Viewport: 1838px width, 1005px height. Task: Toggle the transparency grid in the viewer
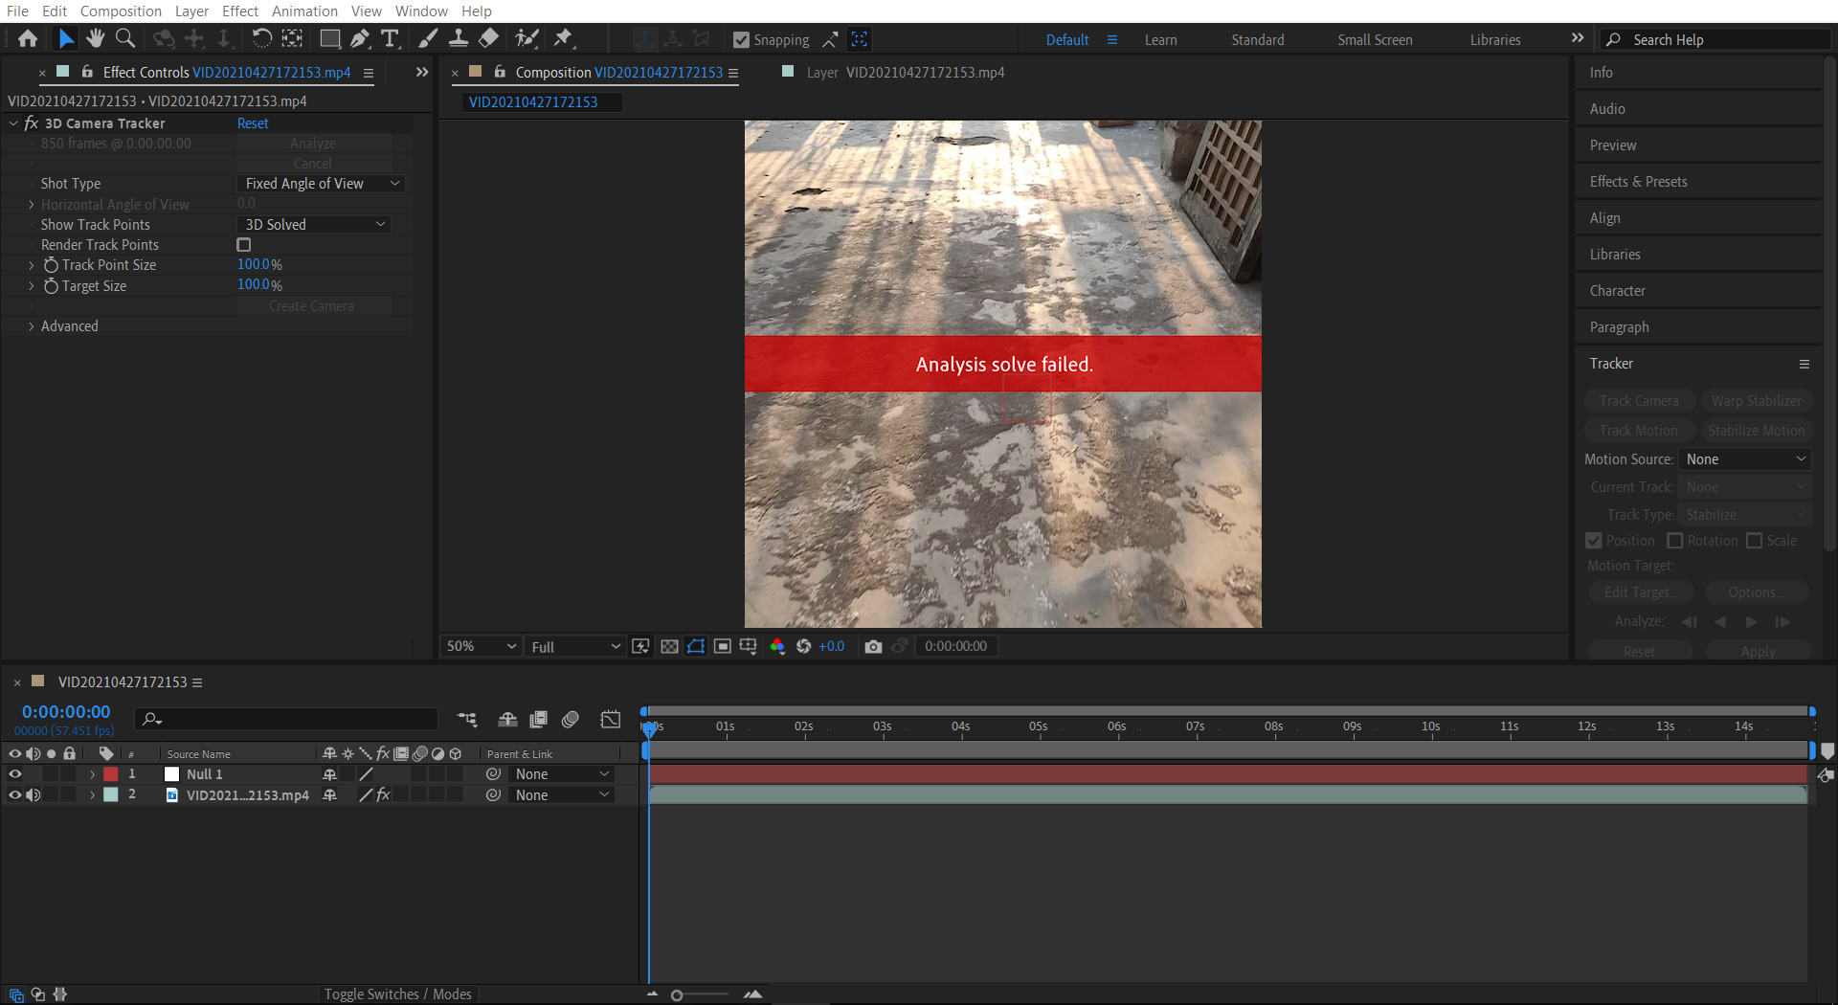pos(669,646)
